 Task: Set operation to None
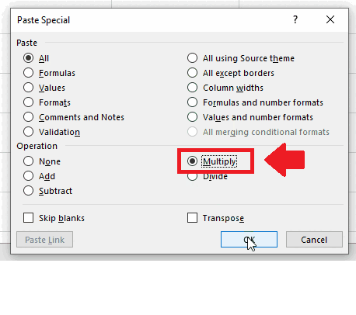(x=28, y=161)
